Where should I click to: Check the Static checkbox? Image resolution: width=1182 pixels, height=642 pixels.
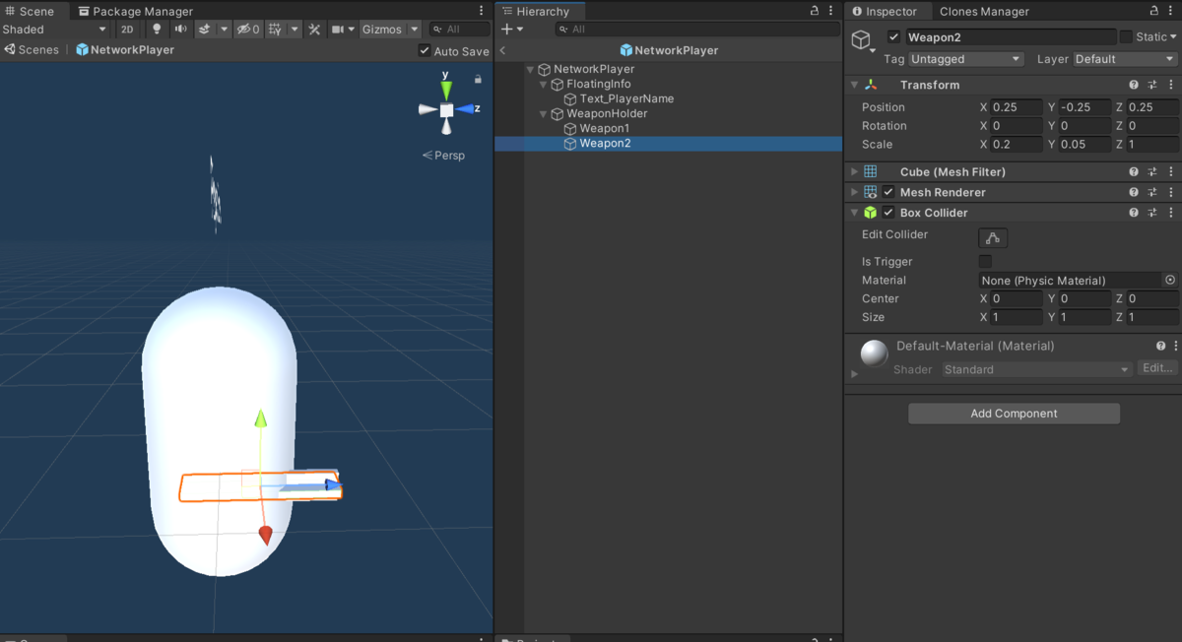click(x=1126, y=37)
